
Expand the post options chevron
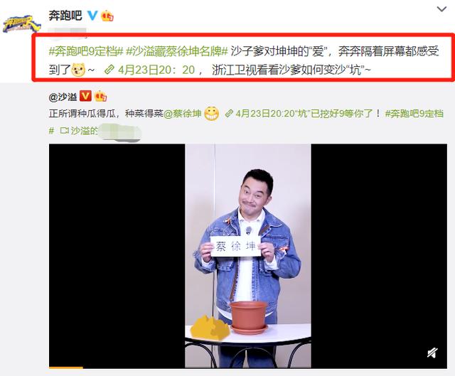pyautogui.click(x=441, y=9)
